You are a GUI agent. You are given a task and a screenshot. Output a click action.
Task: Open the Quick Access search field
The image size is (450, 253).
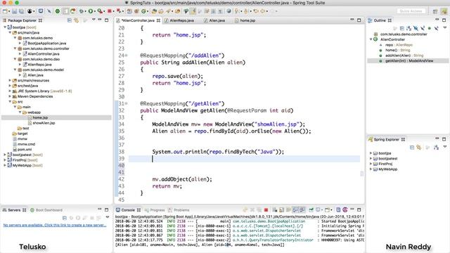coord(411,11)
